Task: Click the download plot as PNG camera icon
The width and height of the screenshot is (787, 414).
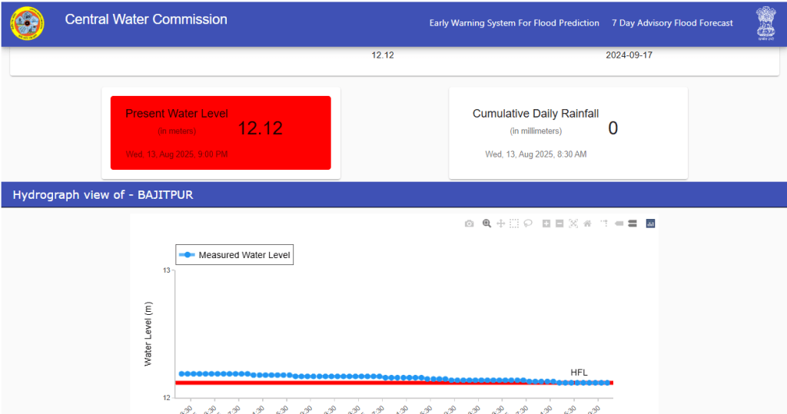Action: [469, 224]
